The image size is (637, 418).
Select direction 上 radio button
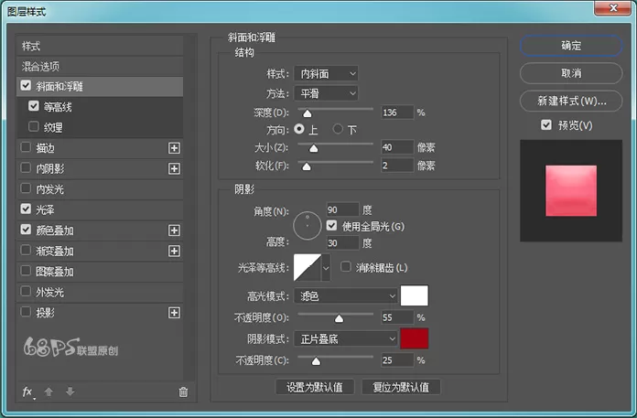click(299, 129)
